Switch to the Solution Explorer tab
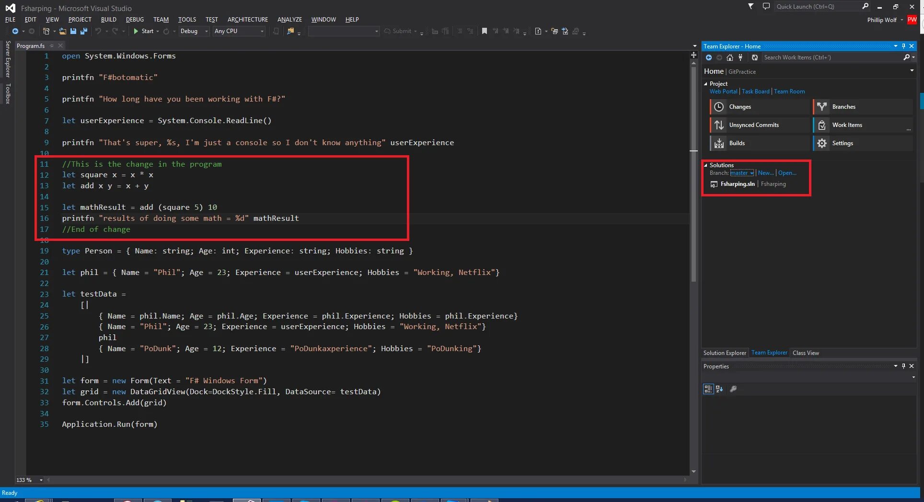The width and height of the screenshot is (924, 502). [x=725, y=353]
